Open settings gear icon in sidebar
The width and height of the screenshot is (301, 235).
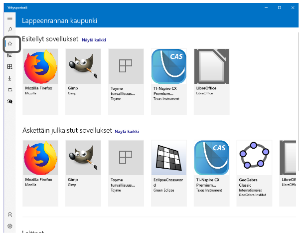point(10,226)
